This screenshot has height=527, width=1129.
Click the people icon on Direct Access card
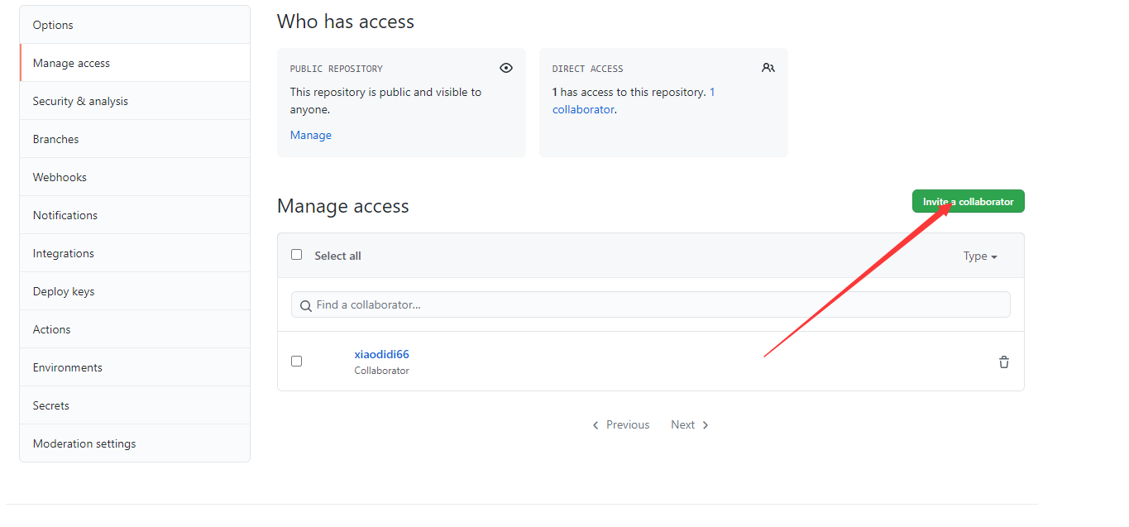point(768,68)
